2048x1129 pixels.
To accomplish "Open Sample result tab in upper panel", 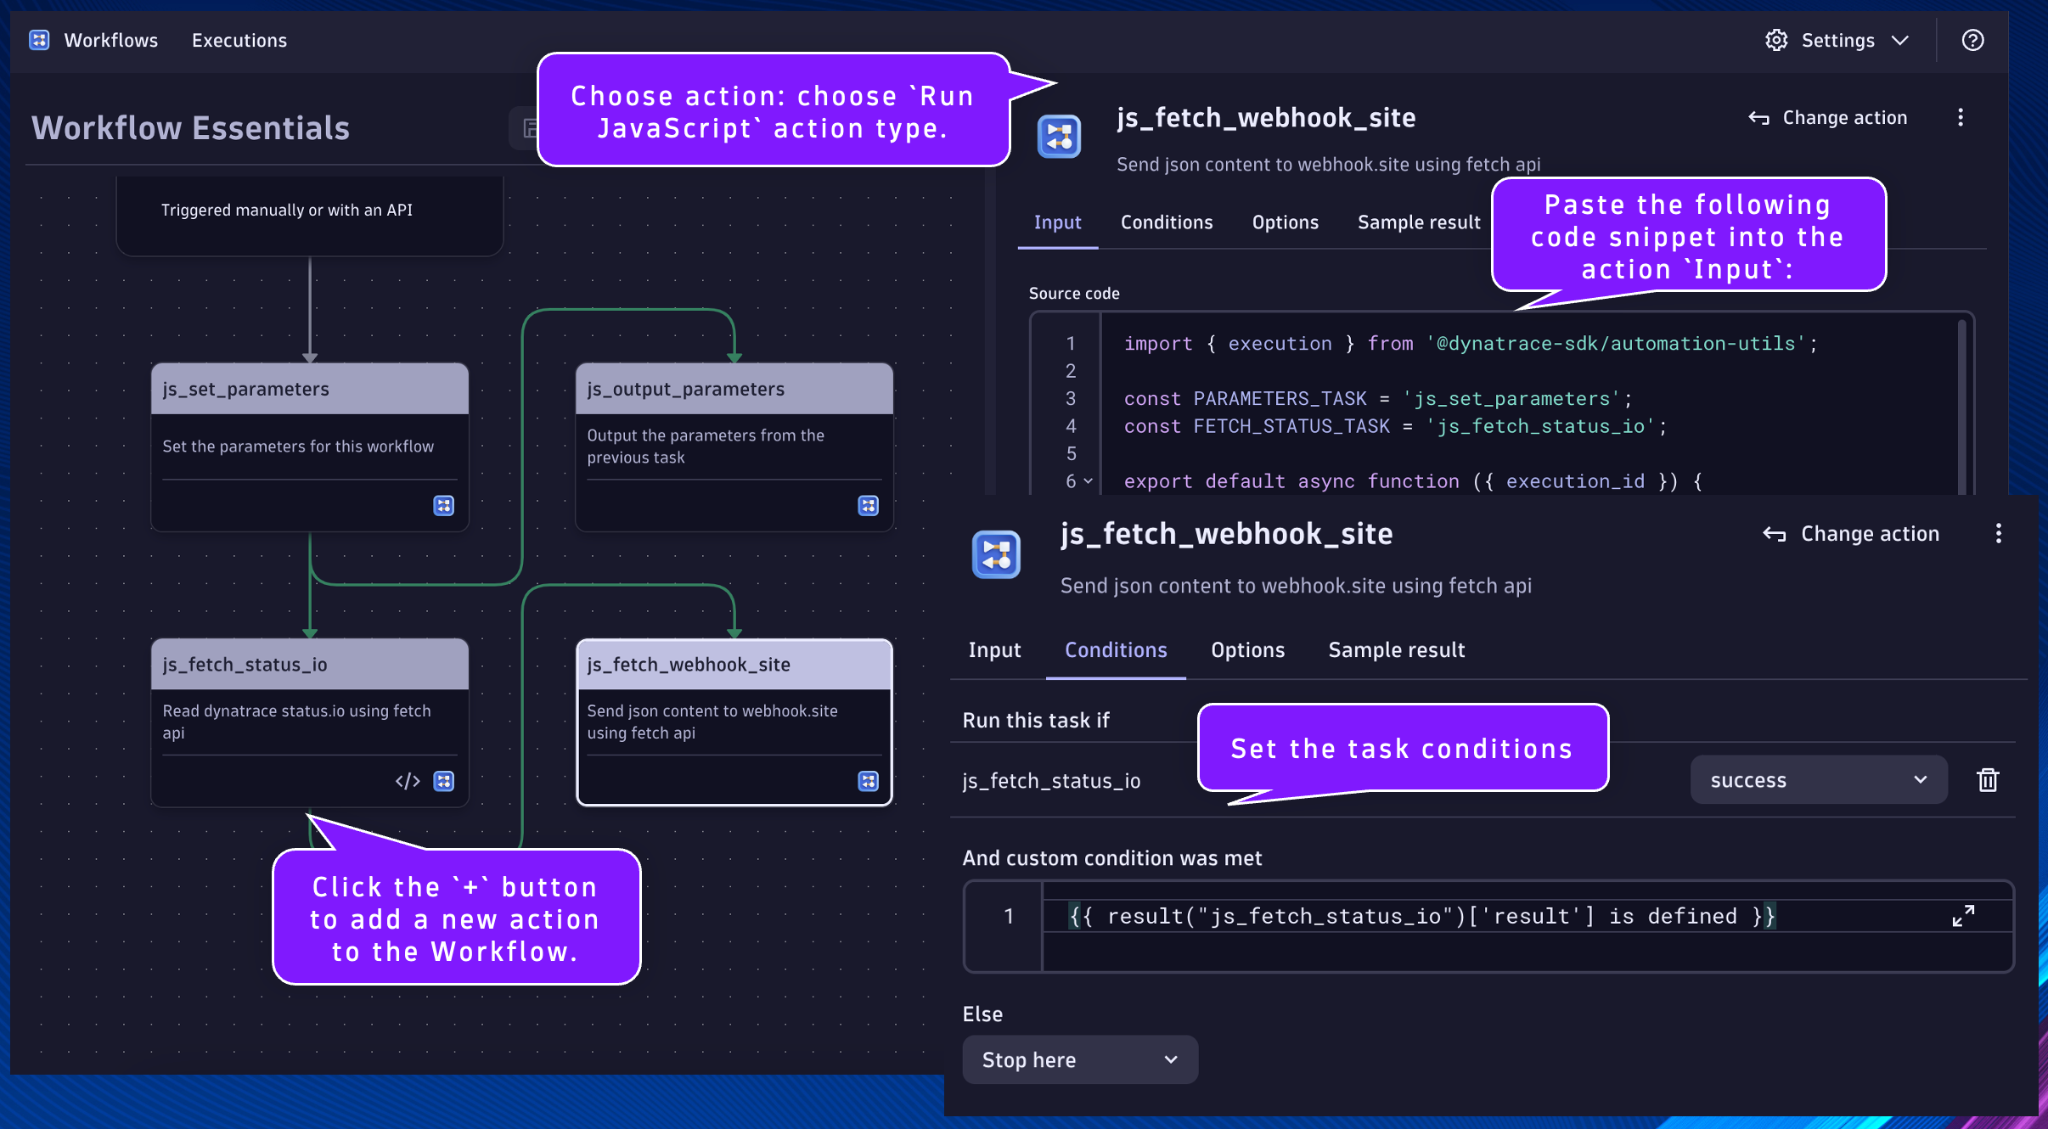I will (1419, 222).
